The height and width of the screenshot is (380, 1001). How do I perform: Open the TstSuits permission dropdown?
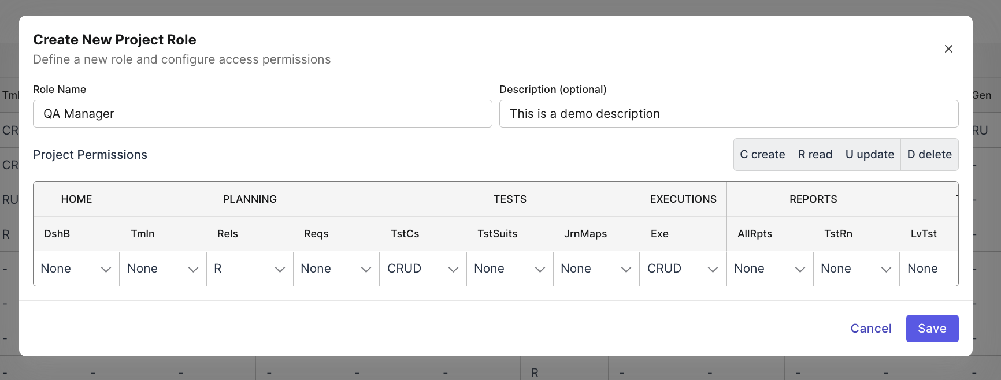click(510, 269)
